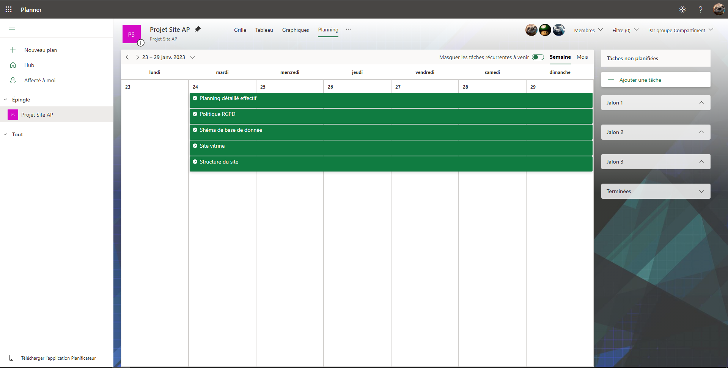The height and width of the screenshot is (368, 728).
Task: Click Télécharger l'application Planificateur link
Action: click(58, 358)
